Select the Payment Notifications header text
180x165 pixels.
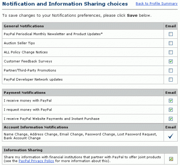tap(25, 93)
